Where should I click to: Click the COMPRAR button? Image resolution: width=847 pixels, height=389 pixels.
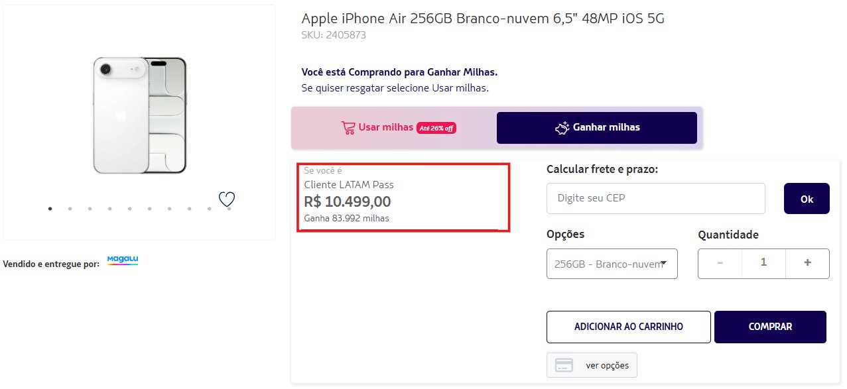click(770, 327)
